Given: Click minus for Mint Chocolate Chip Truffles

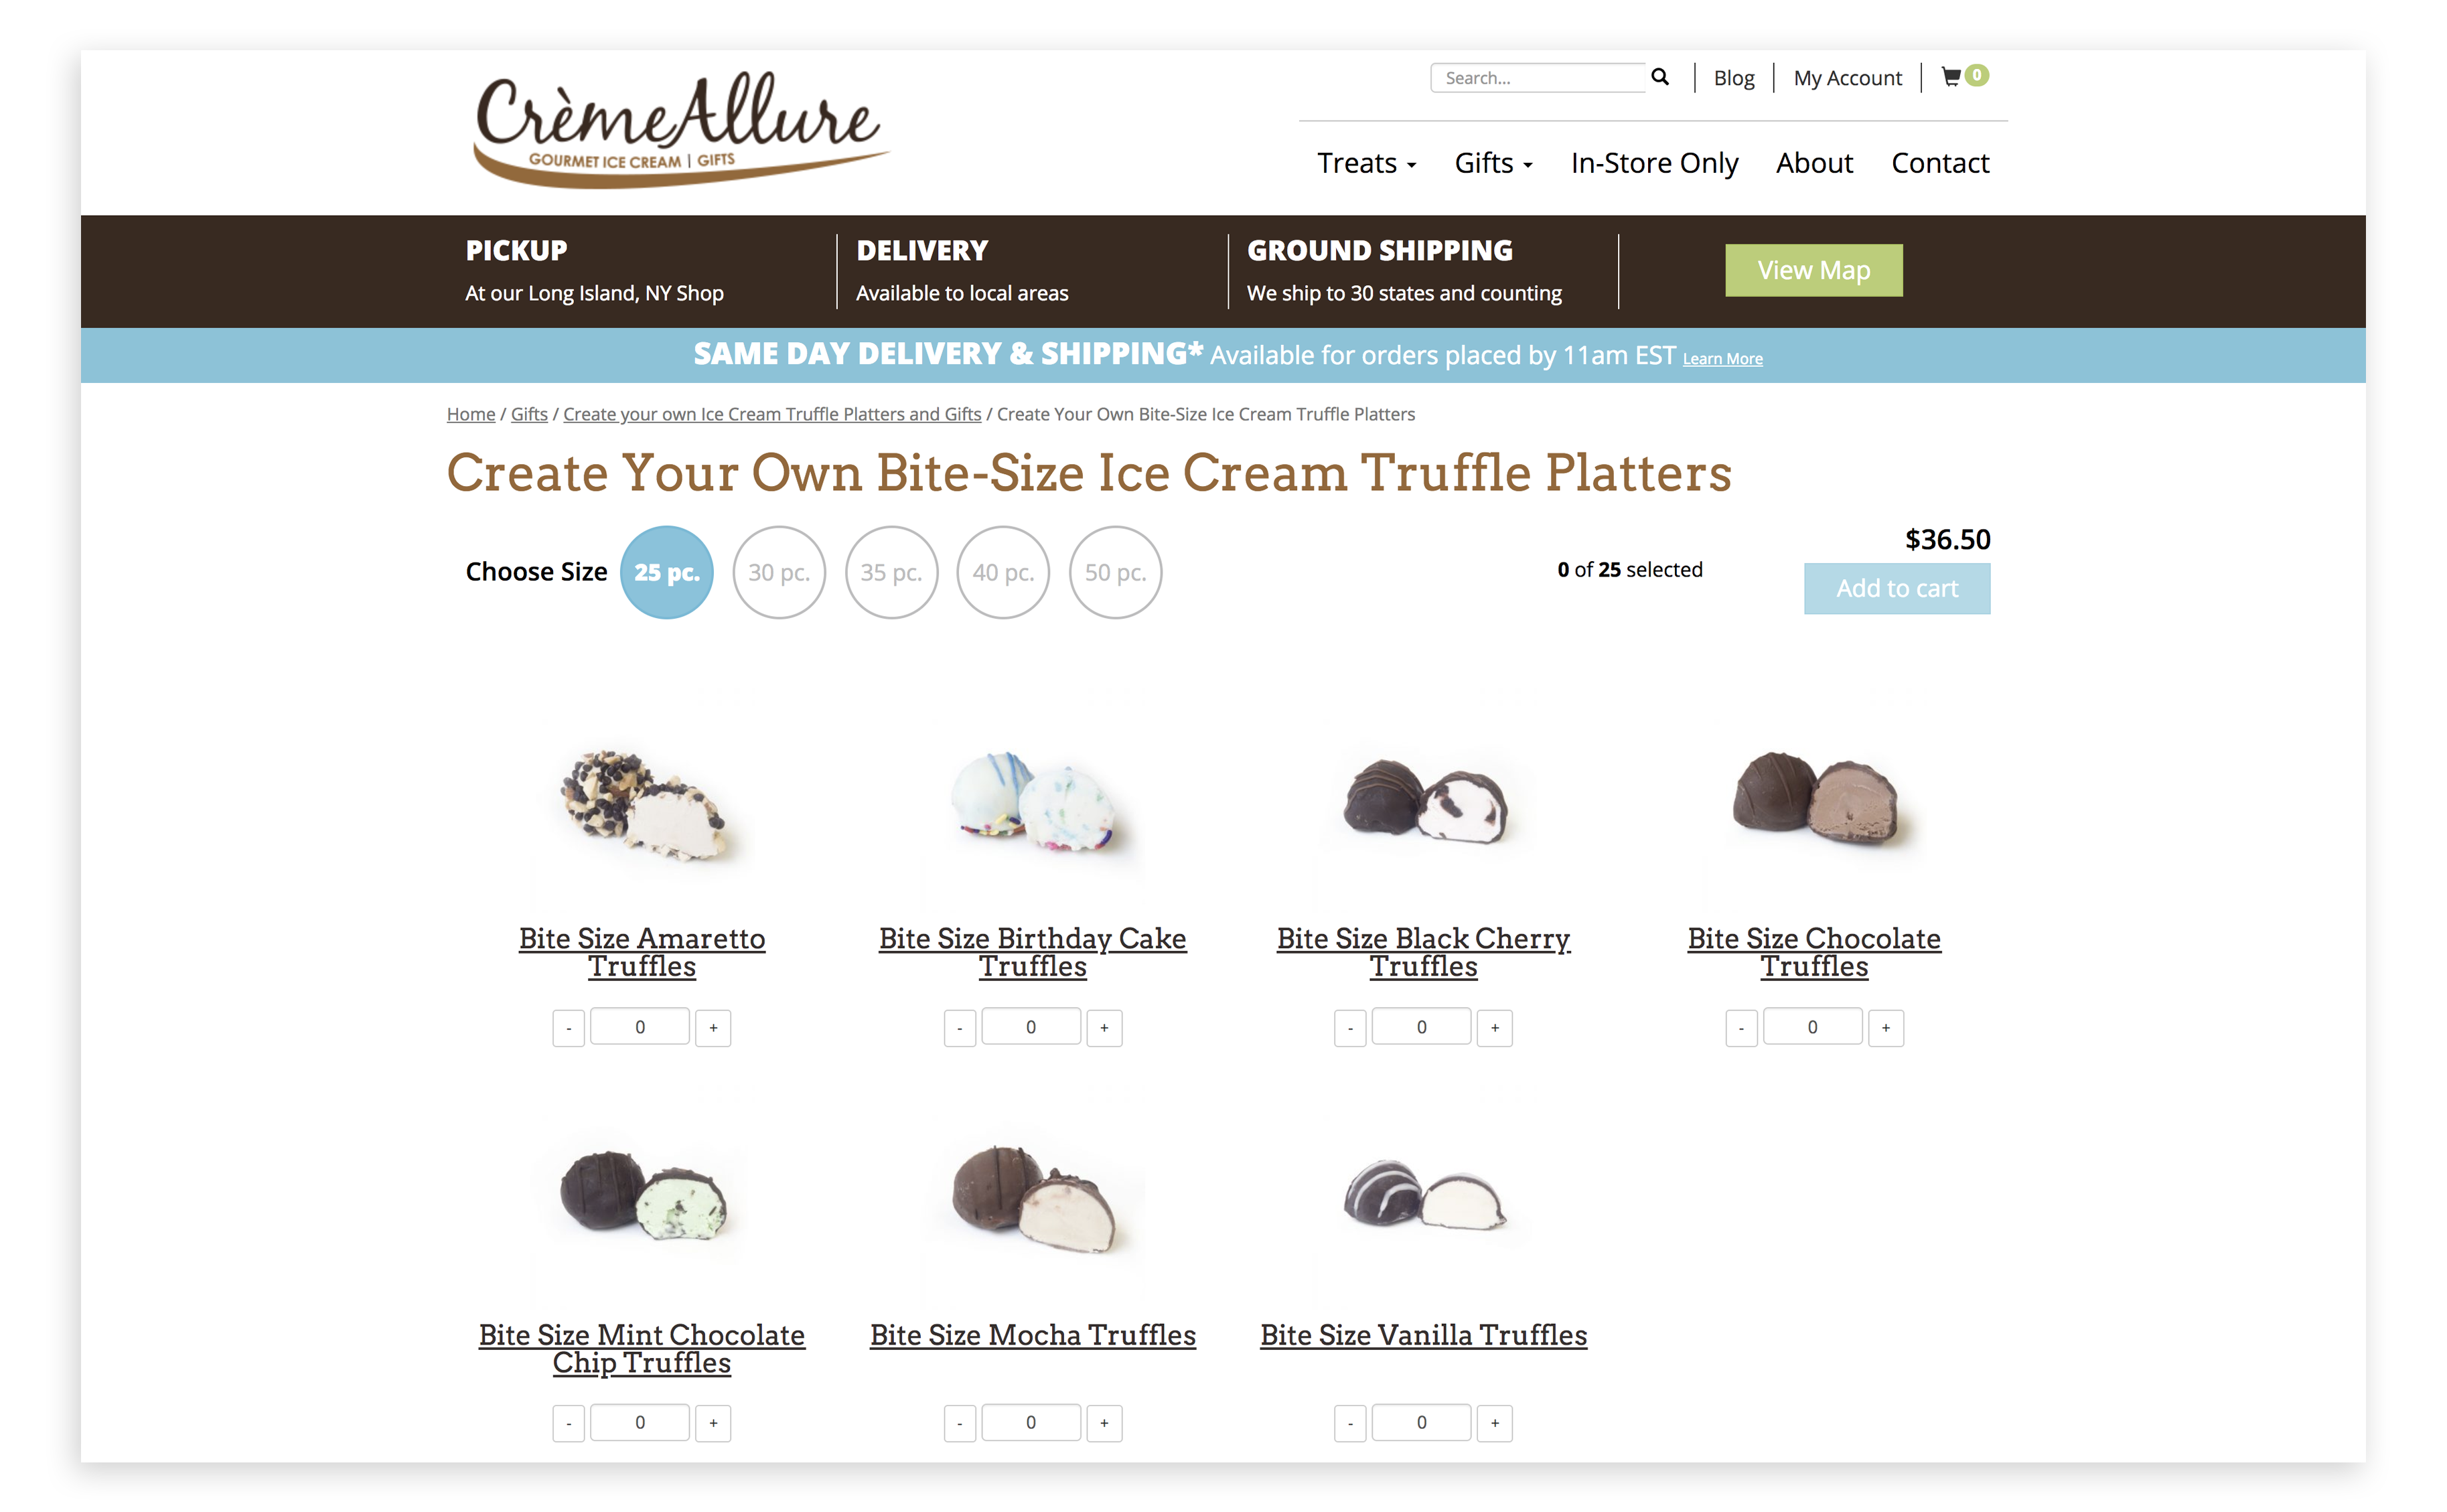Looking at the screenshot, I should pos(568,1422).
